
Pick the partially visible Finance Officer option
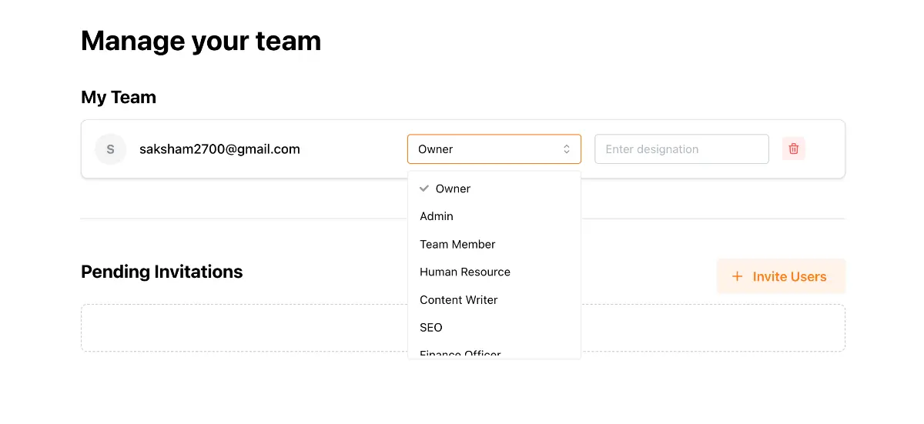point(460,353)
